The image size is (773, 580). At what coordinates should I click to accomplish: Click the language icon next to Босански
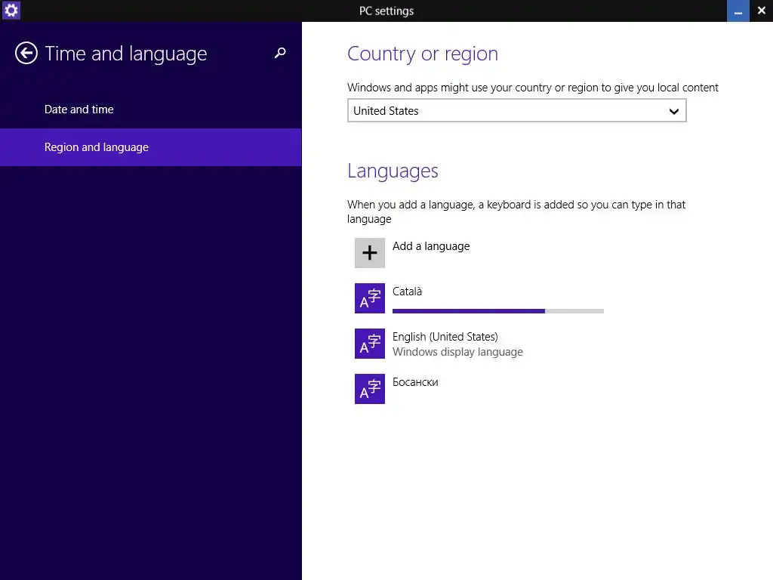tap(370, 389)
